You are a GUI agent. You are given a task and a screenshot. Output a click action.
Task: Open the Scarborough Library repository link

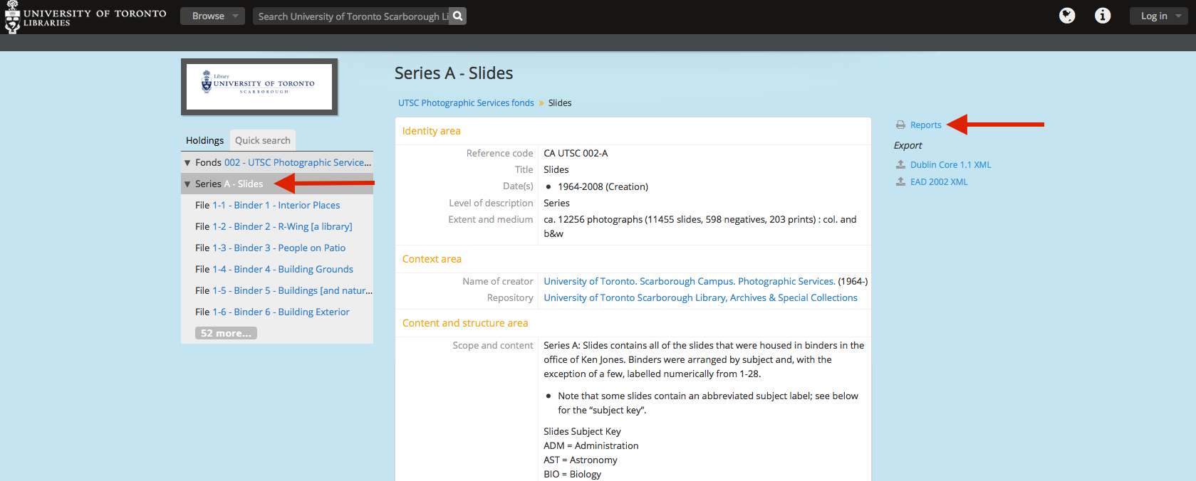click(x=700, y=297)
